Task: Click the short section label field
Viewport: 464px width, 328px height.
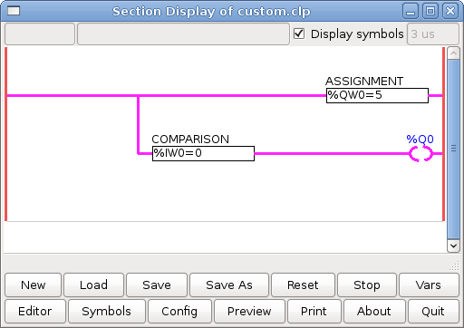Action: (x=40, y=34)
